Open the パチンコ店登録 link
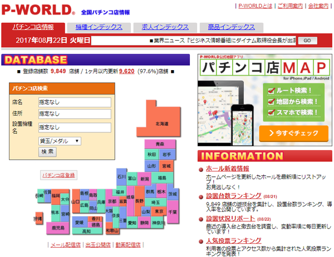The image size is (334, 257). pyautogui.click(x=58, y=175)
